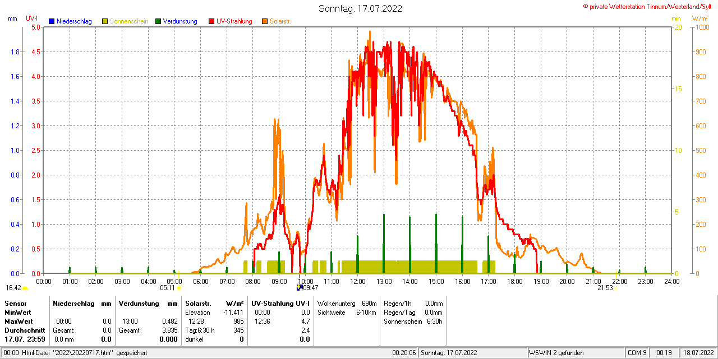Click the UV-Strahlung UV-I table header
Screen dimensions: 718x359
[x=280, y=303]
